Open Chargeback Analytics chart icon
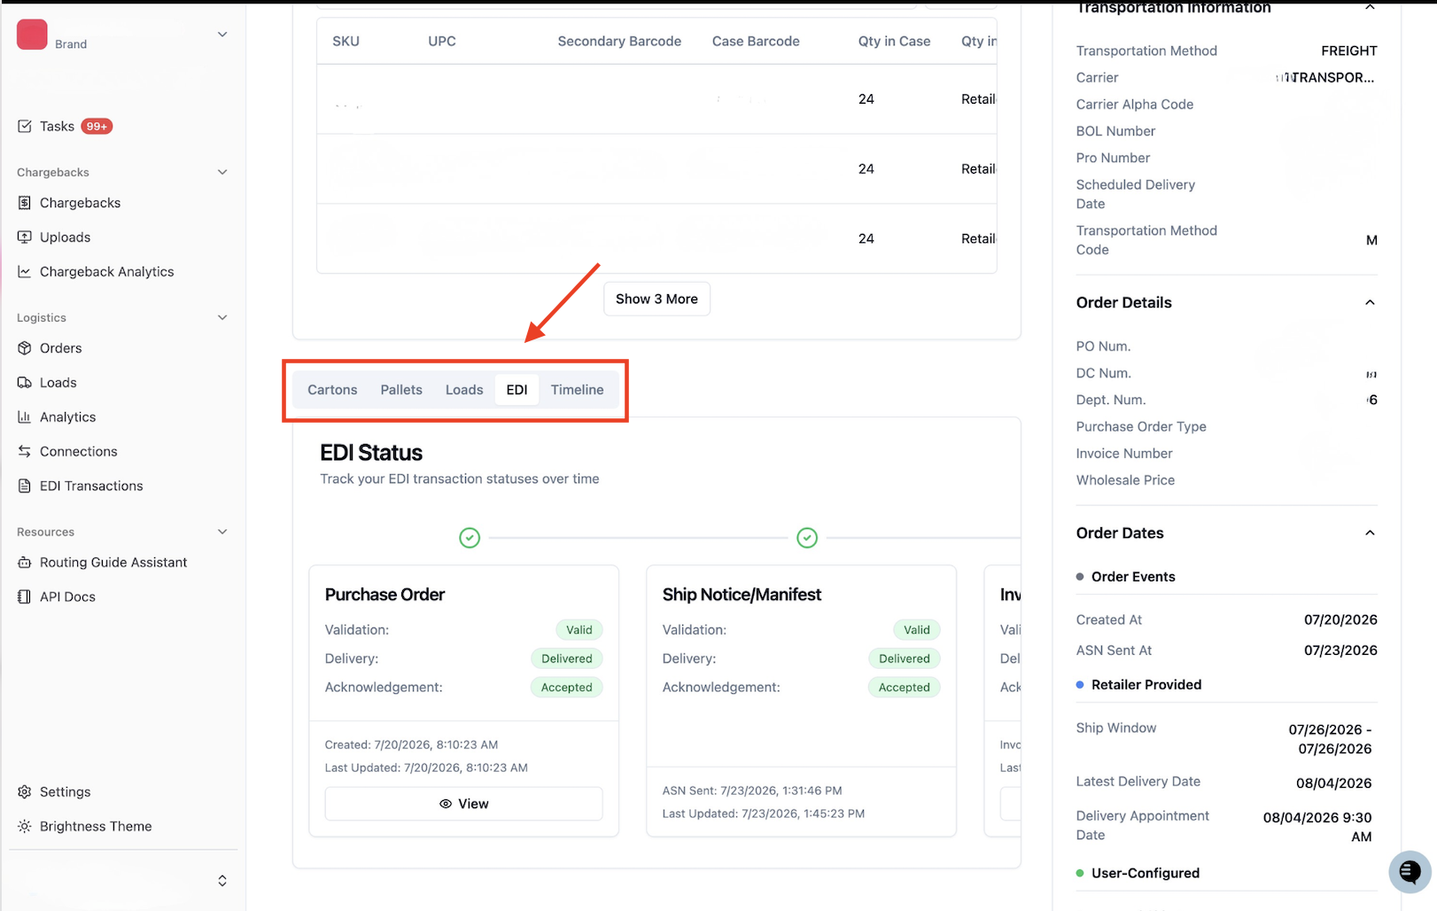Viewport: 1437px width, 911px height. [25, 272]
